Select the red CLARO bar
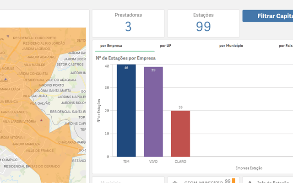Screen dimensions: 293x183 [x=180, y=134]
